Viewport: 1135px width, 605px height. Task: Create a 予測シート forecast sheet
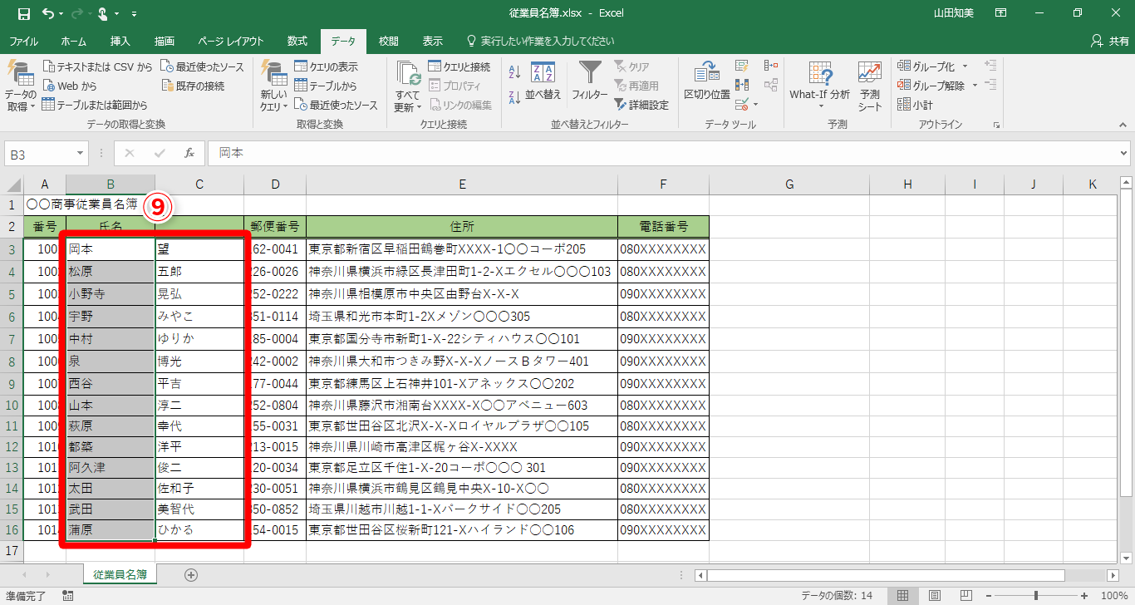tap(870, 86)
